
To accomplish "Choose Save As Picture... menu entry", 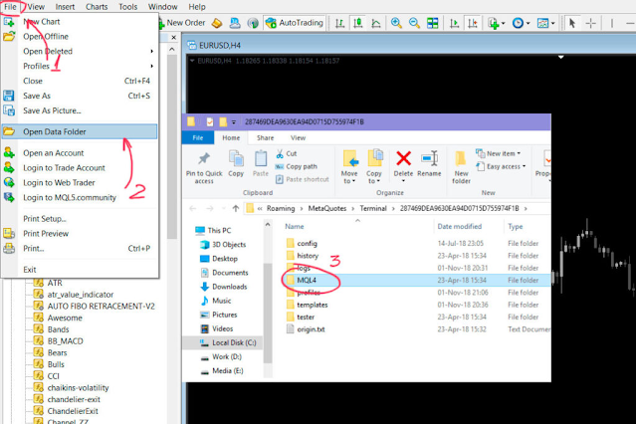I will pyautogui.click(x=80, y=110).
